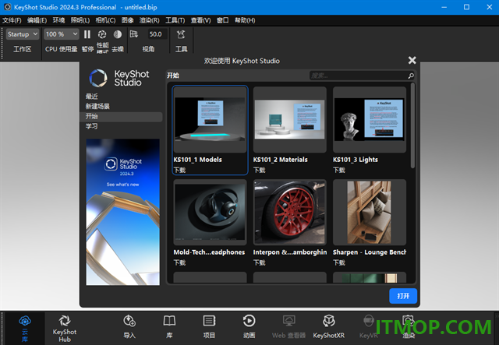Click the KS101_2 Materials title text
The image size is (499, 345).
281,160
